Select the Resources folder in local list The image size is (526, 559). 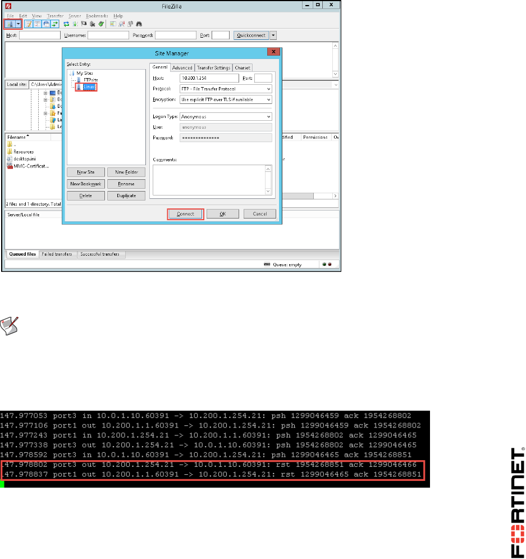pyautogui.click(x=20, y=152)
